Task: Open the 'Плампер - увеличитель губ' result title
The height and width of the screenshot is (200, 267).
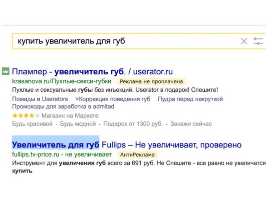Action: point(92,71)
